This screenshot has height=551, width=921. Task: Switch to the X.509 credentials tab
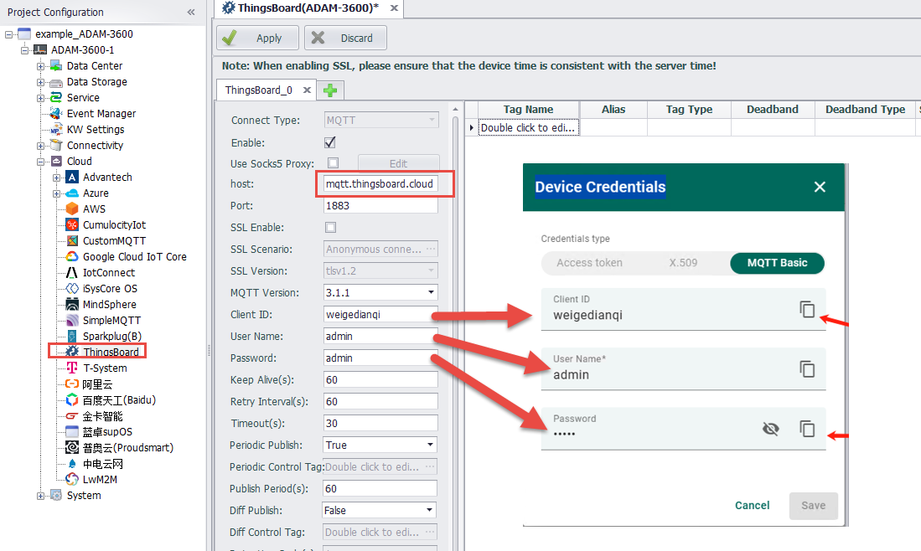683,263
